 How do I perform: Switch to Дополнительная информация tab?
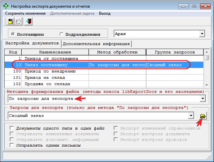(x=96, y=44)
